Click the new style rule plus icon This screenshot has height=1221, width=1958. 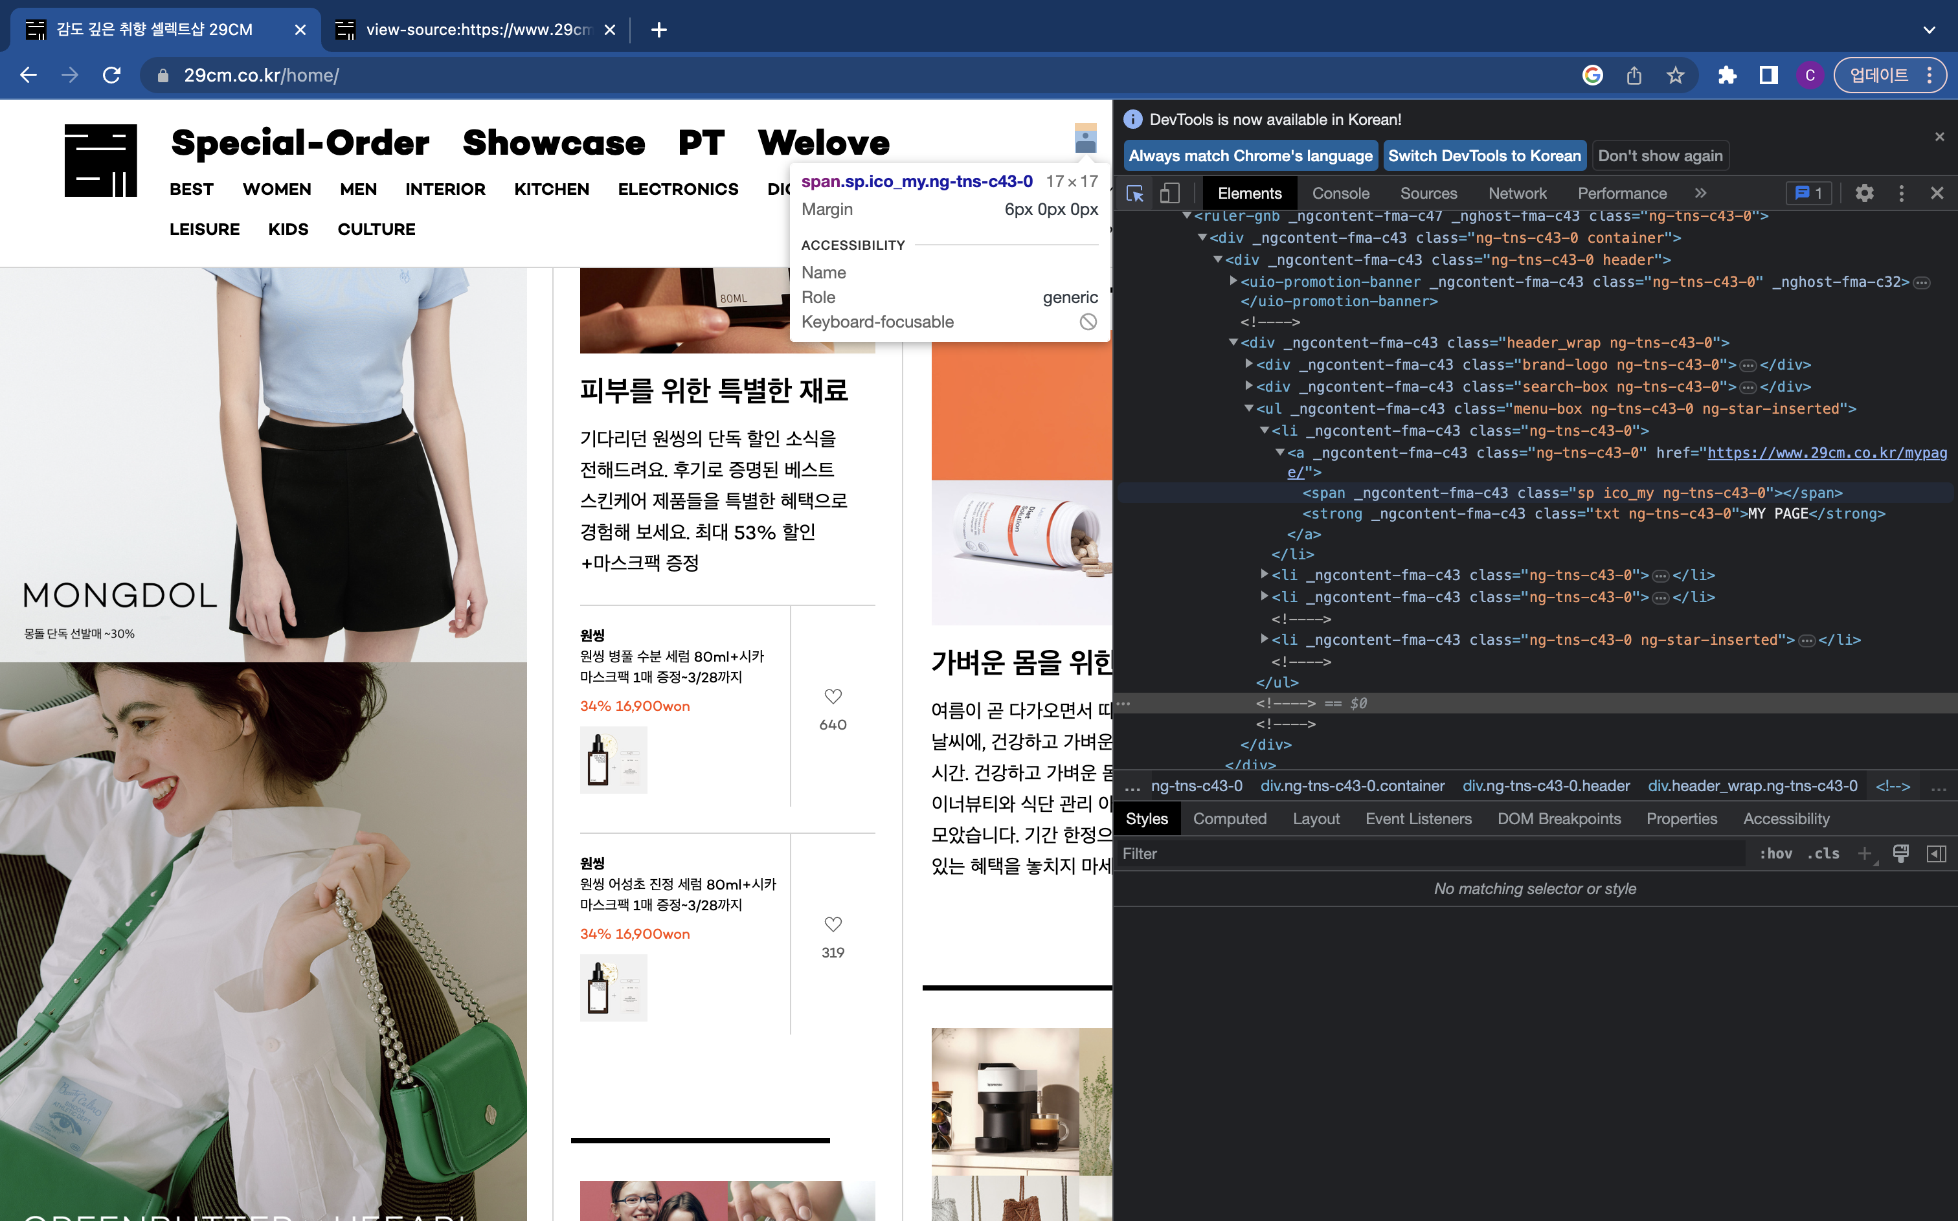coord(1864,853)
